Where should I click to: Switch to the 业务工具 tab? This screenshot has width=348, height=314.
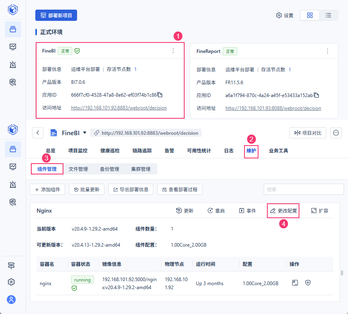click(279, 151)
